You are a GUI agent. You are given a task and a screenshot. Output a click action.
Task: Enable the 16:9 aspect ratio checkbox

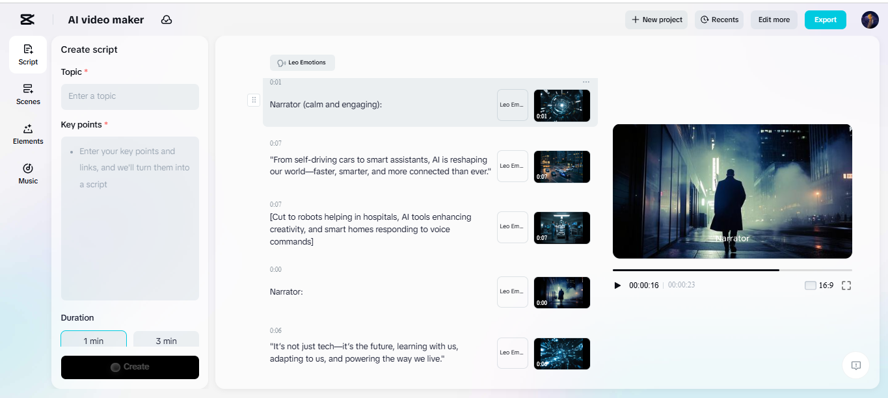click(x=811, y=285)
